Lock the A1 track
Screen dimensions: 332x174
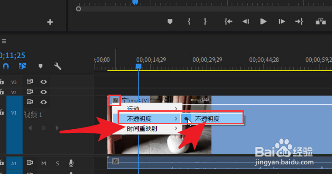tap(2, 162)
